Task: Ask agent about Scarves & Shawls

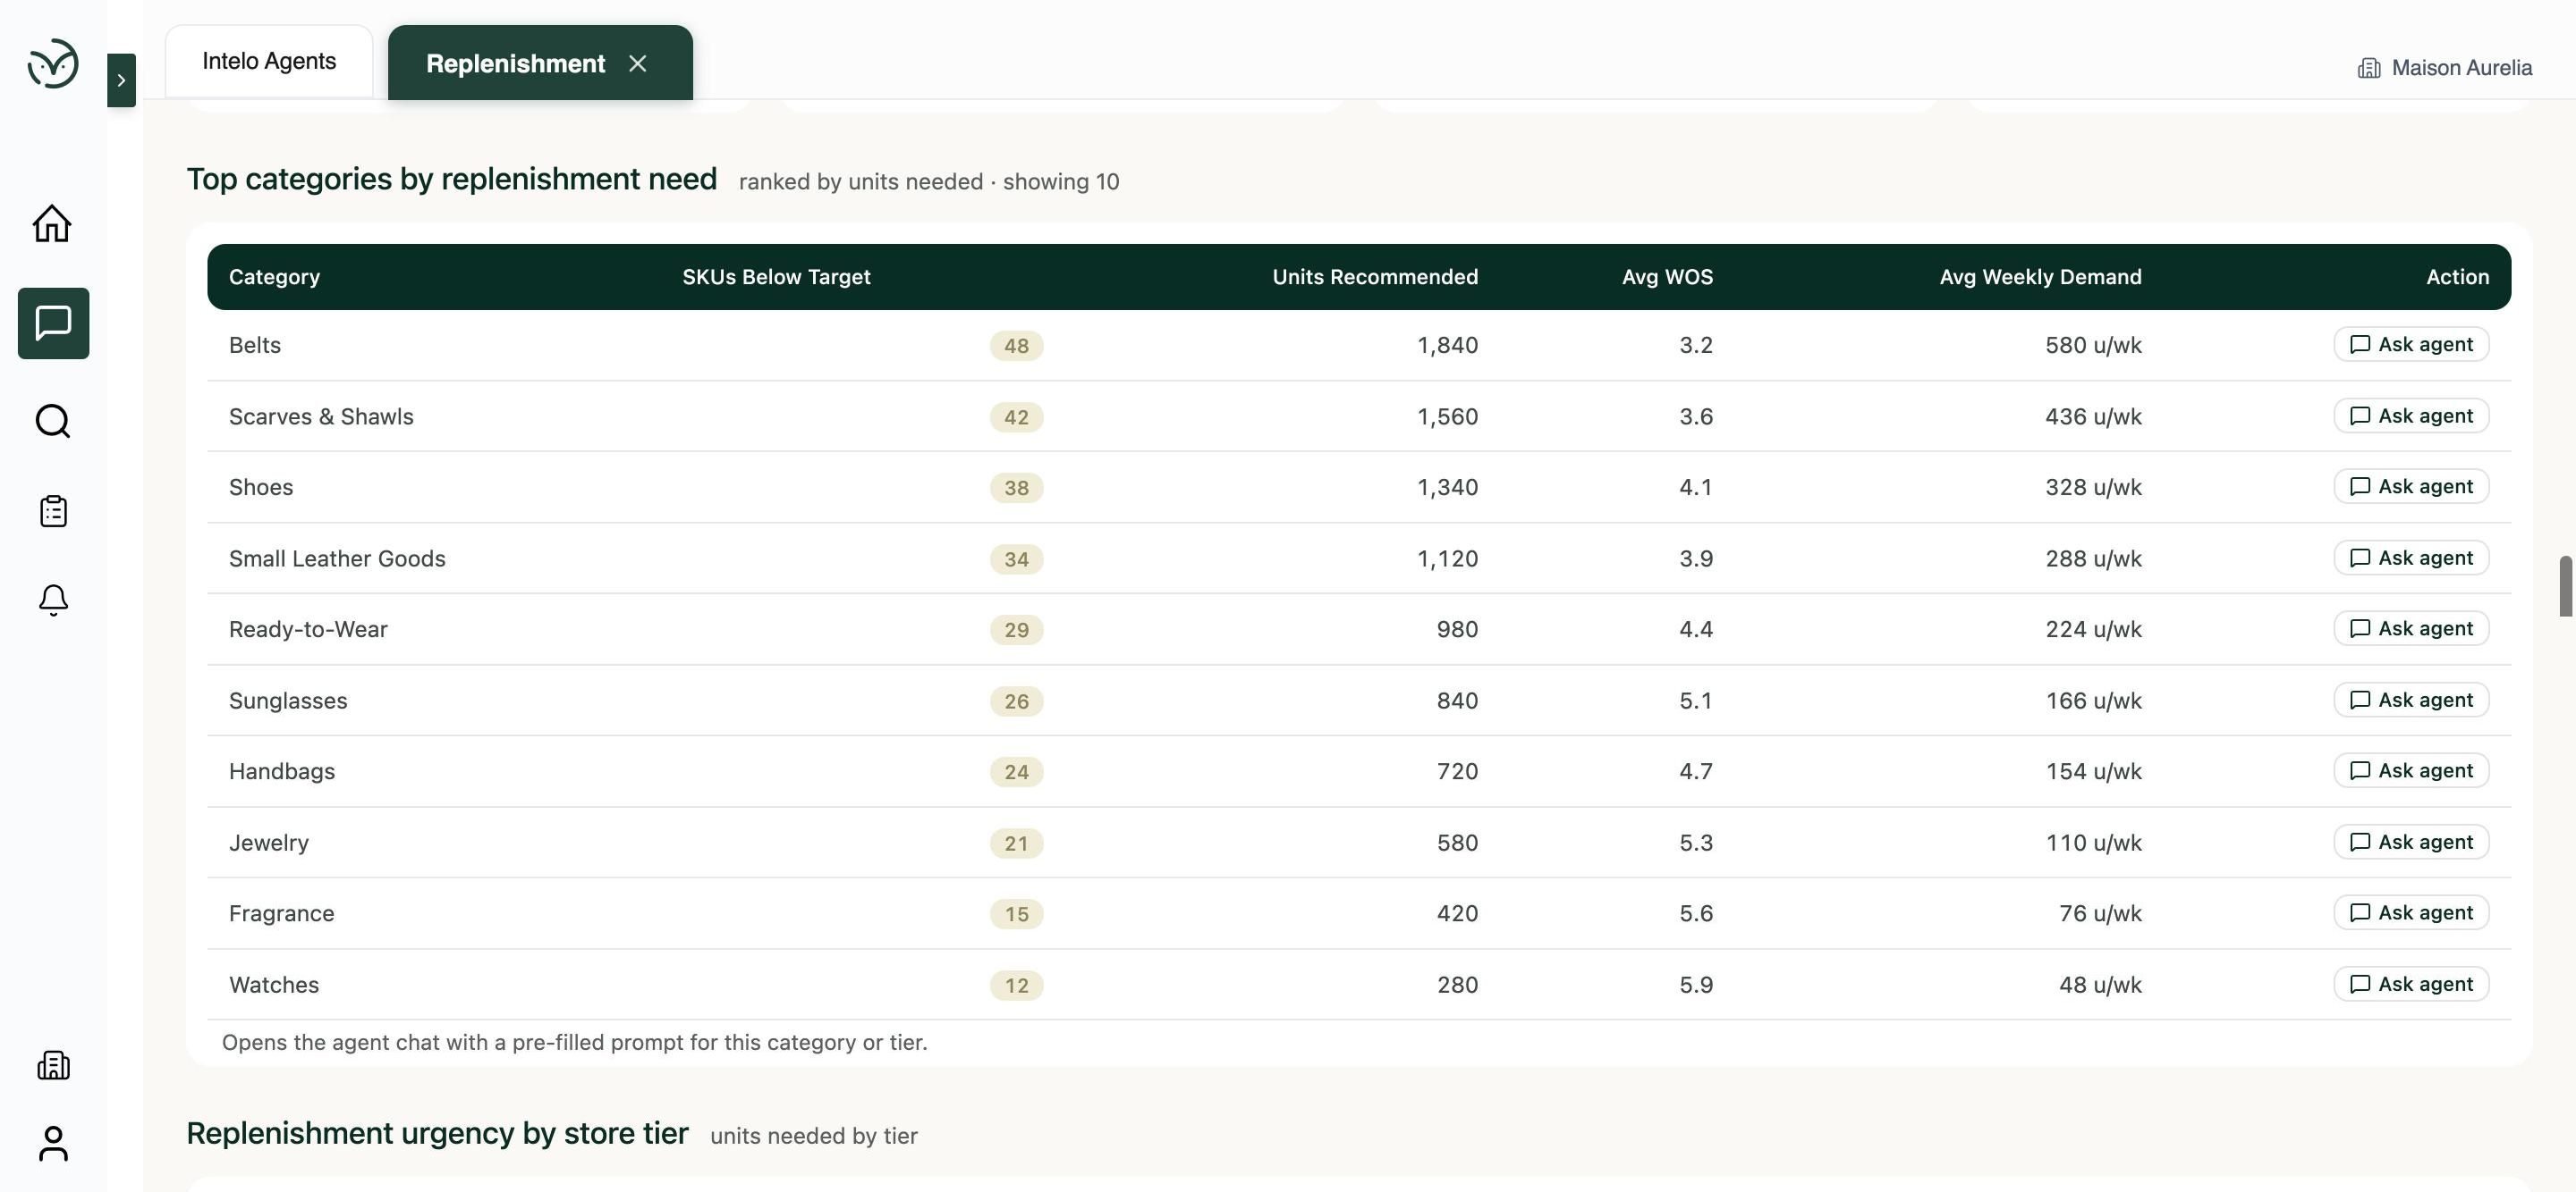Action: point(2411,416)
